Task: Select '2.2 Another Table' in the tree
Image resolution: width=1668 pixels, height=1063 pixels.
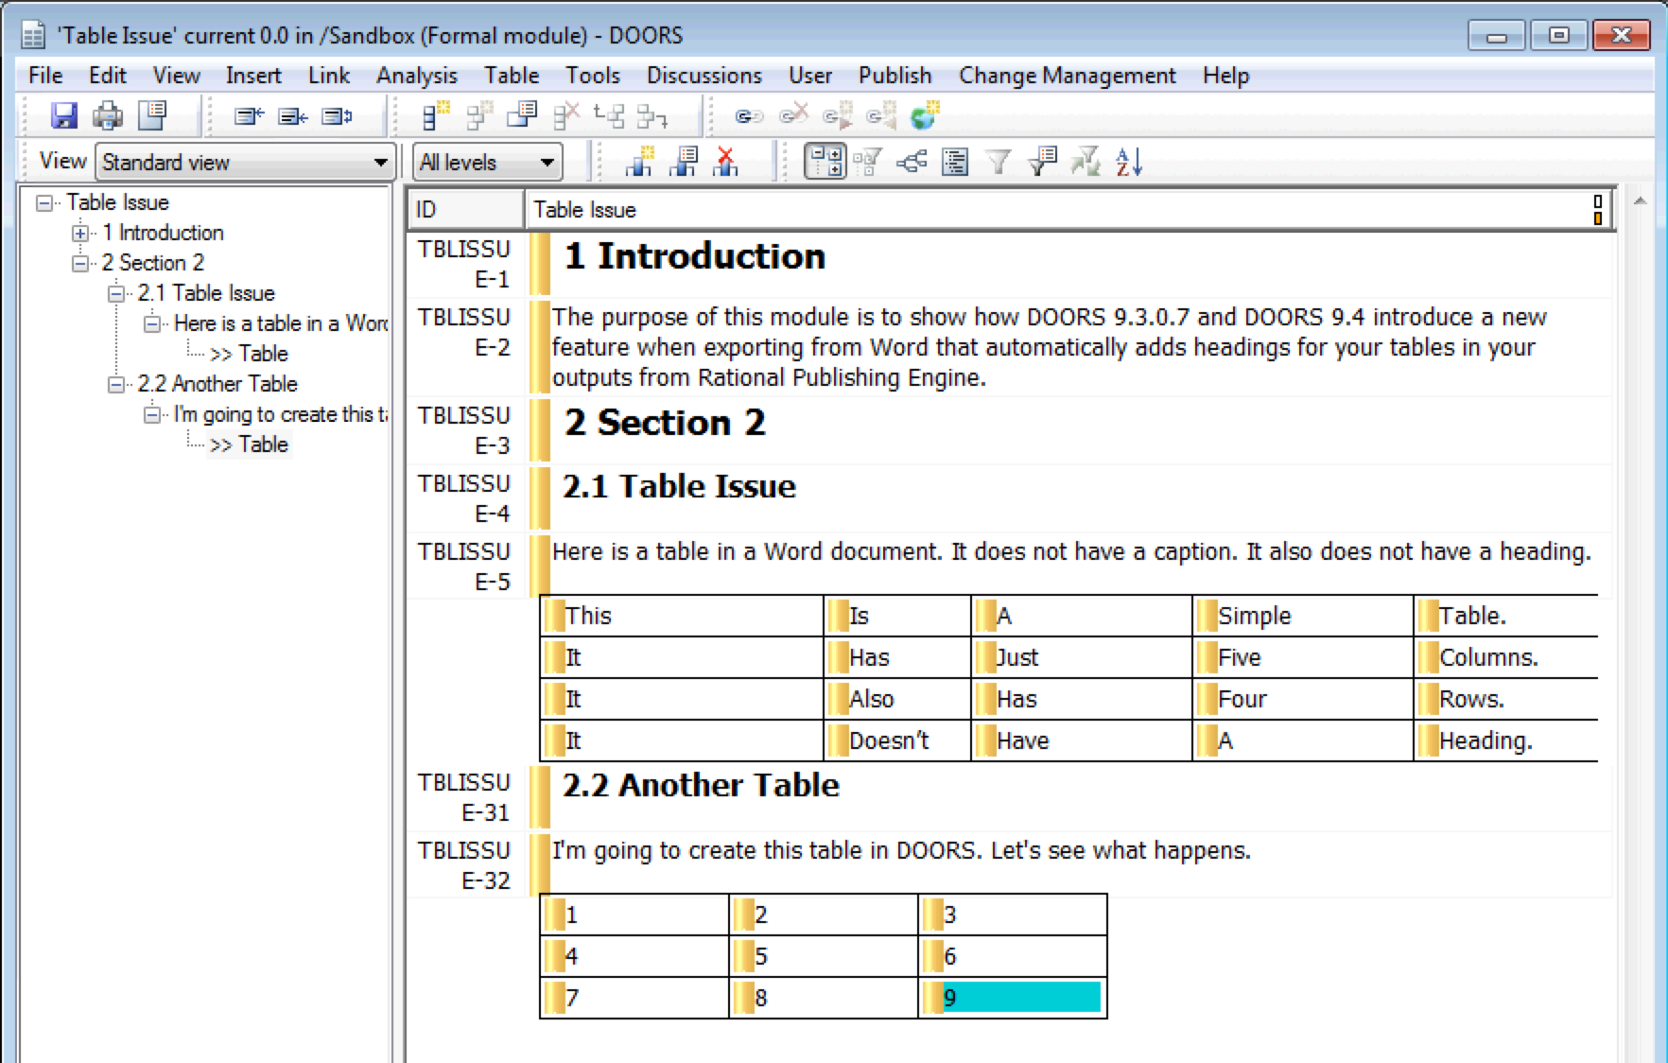Action: (217, 384)
